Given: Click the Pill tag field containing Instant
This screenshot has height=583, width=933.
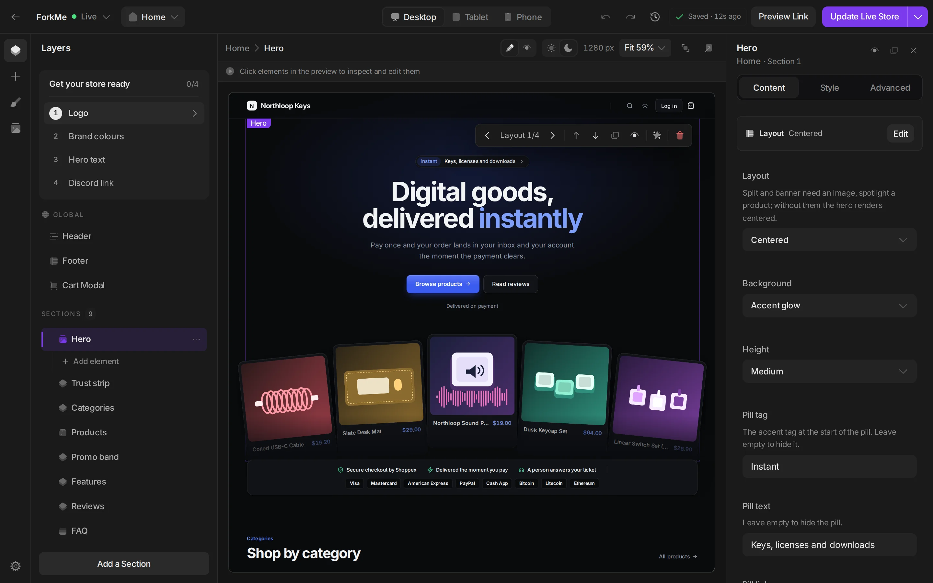Looking at the screenshot, I should tap(829, 466).
